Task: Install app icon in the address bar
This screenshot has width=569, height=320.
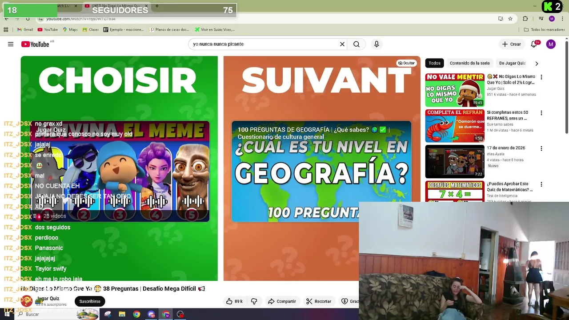Action: point(501,19)
